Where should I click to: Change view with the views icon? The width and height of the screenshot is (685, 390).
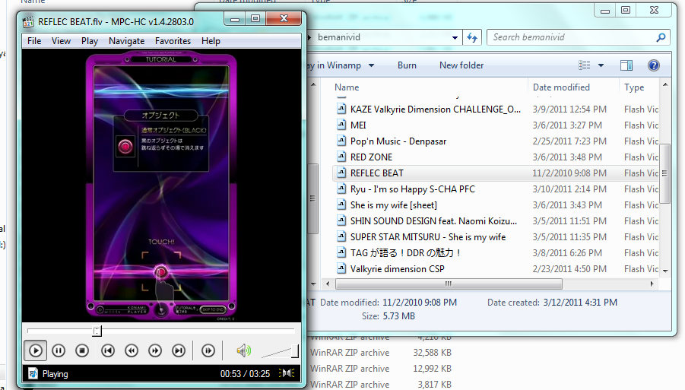(x=584, y=65)
